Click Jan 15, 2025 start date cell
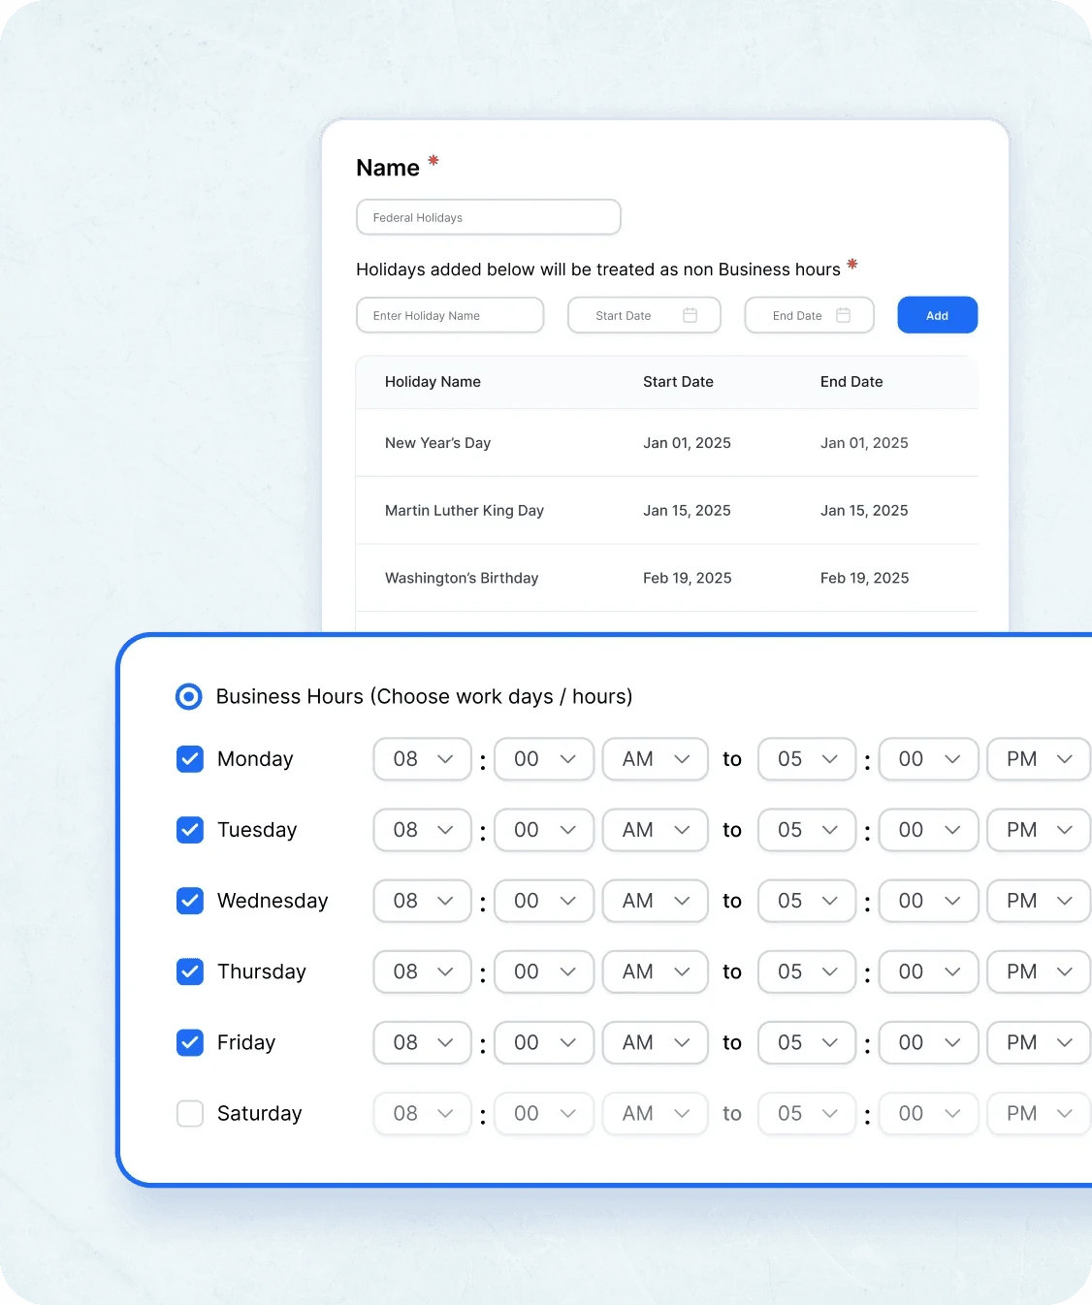This screenshot has width=1092, height=1305. pos(687,510)
